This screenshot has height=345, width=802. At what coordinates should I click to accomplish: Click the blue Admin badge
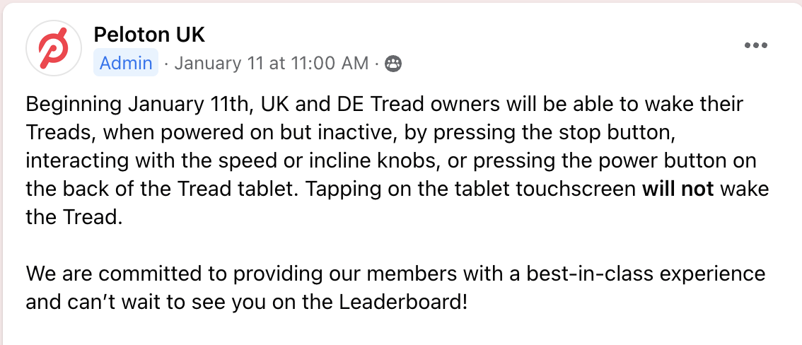(x=126, y=63)
